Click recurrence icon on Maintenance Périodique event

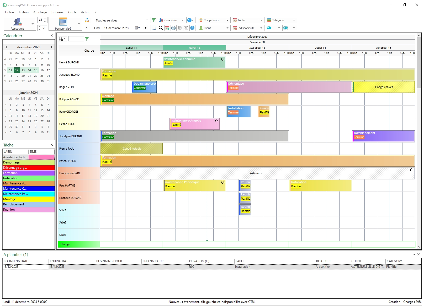click(x=222, y=182)
